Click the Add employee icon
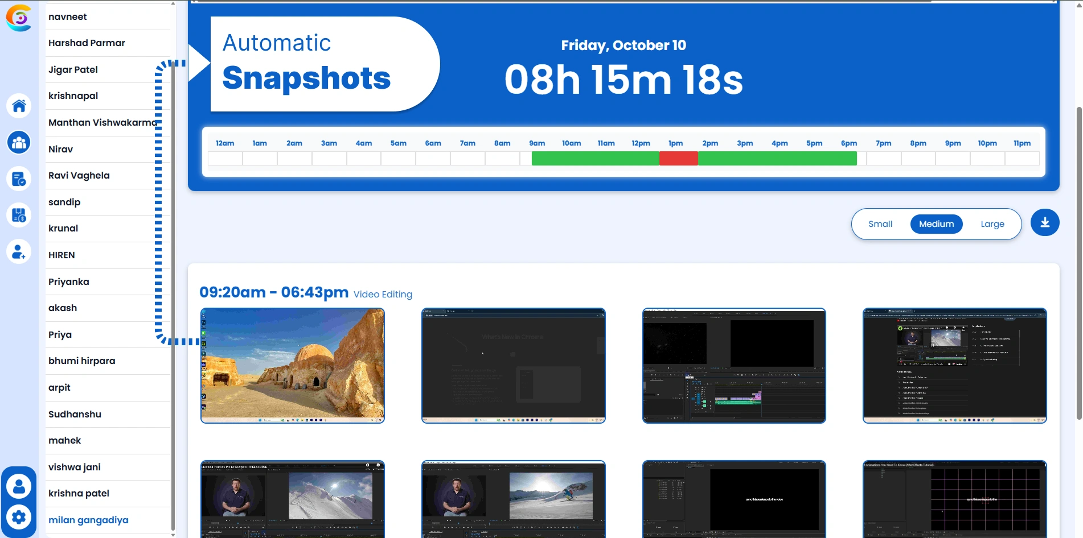Viewport: 1083px width, 538px height. [19, 251]
